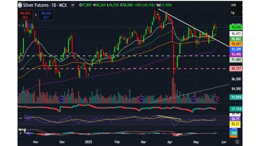This screenshot has height=146, width=259.
Task: Click the white 96,472 price scale label
Action: point(236,34)
